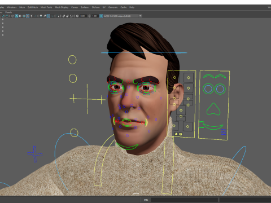271x203 pixels.
Task: Select the yellow cross-shaped rig control
Action: 88,99
